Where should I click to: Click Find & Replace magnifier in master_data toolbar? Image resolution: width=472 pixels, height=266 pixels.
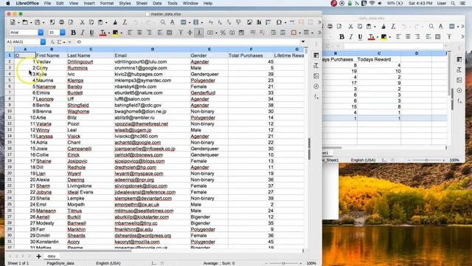[163, 22]
